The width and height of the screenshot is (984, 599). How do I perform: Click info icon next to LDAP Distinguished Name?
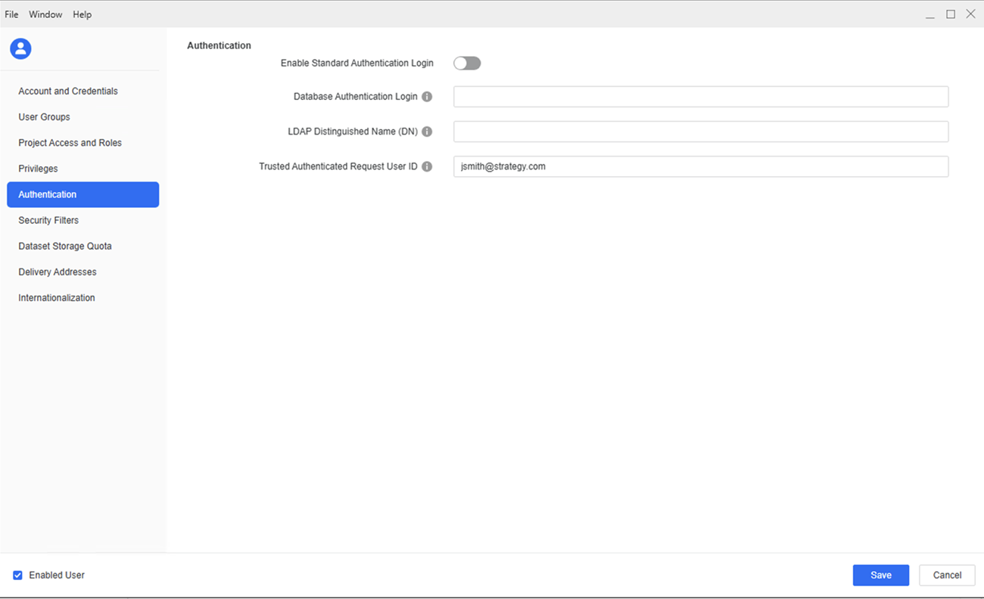pyautogui.click(x=427, y=132)
